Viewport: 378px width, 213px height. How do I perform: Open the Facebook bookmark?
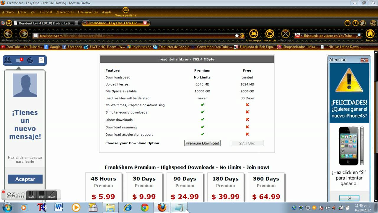(x=72, y=47)
